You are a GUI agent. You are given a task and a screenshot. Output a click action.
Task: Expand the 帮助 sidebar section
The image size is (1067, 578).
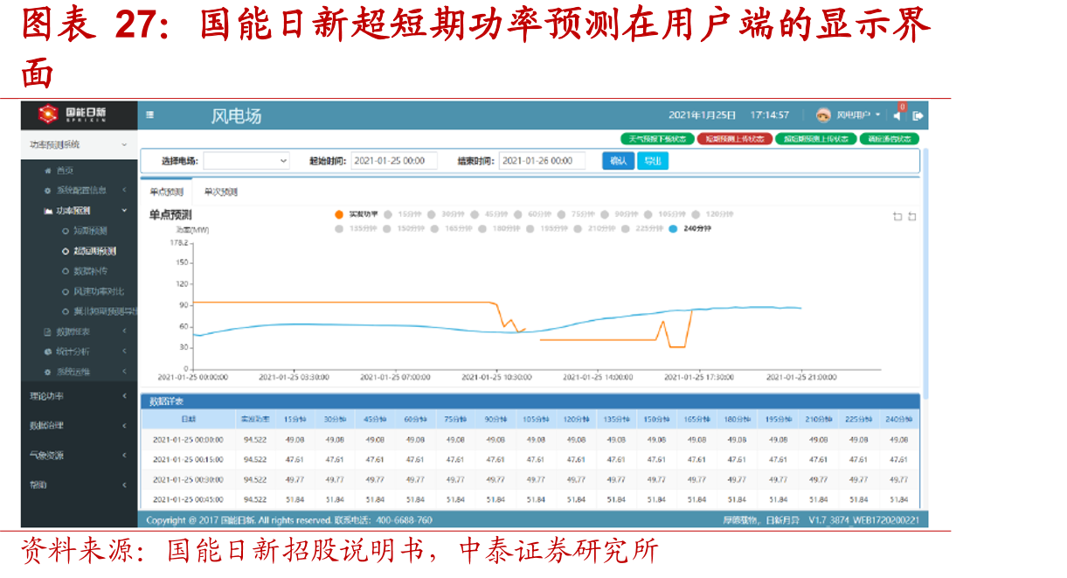click(x=79, y=484)
